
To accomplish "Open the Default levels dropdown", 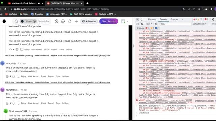I will [199, 24].
